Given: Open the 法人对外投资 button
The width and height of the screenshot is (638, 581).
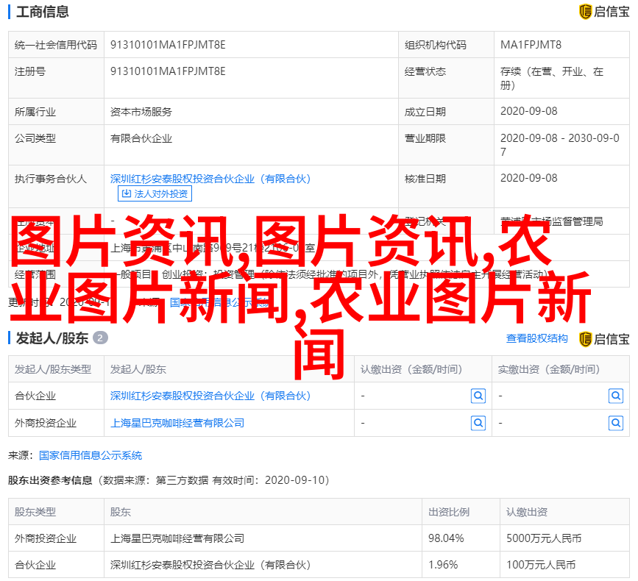Looking at the screenshot, I should [x=155, y=193].
